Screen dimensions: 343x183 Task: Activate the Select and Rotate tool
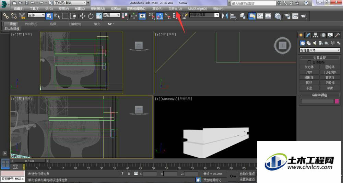[x=91, y=16]
